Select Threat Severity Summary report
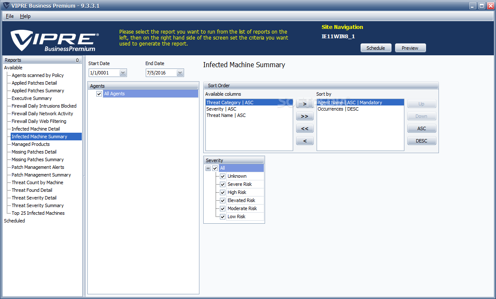The height and width of the screenshot is (299, 496). (x=37, y=205)
